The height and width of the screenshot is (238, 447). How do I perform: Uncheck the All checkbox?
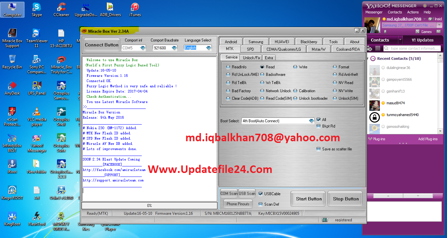tap(318, 120)
